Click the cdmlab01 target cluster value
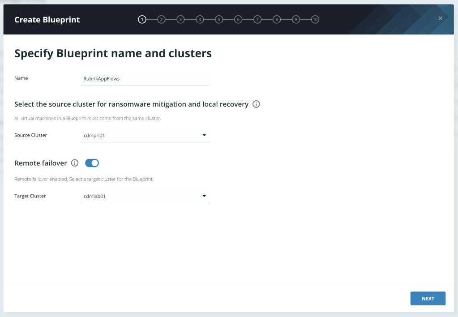The width and height of the screenshot is (458, 317). 94,196
